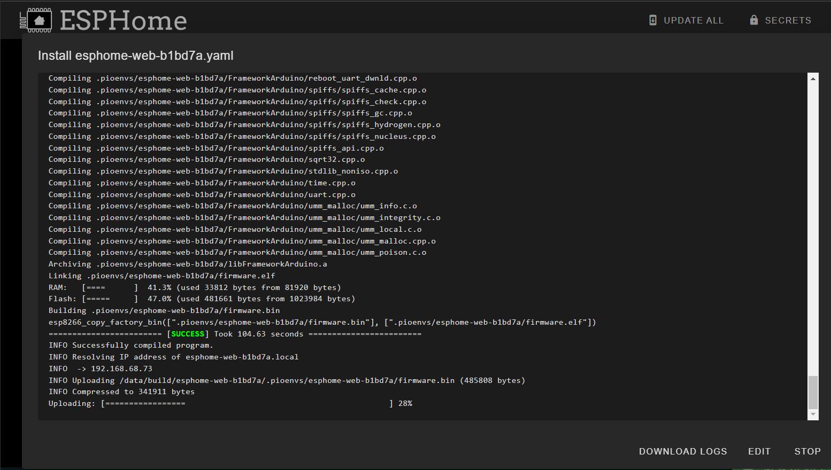Click the umm_info.c.o compile line
Screen dimensions: 831x470
pyautogui.click(x=233, y=206)
